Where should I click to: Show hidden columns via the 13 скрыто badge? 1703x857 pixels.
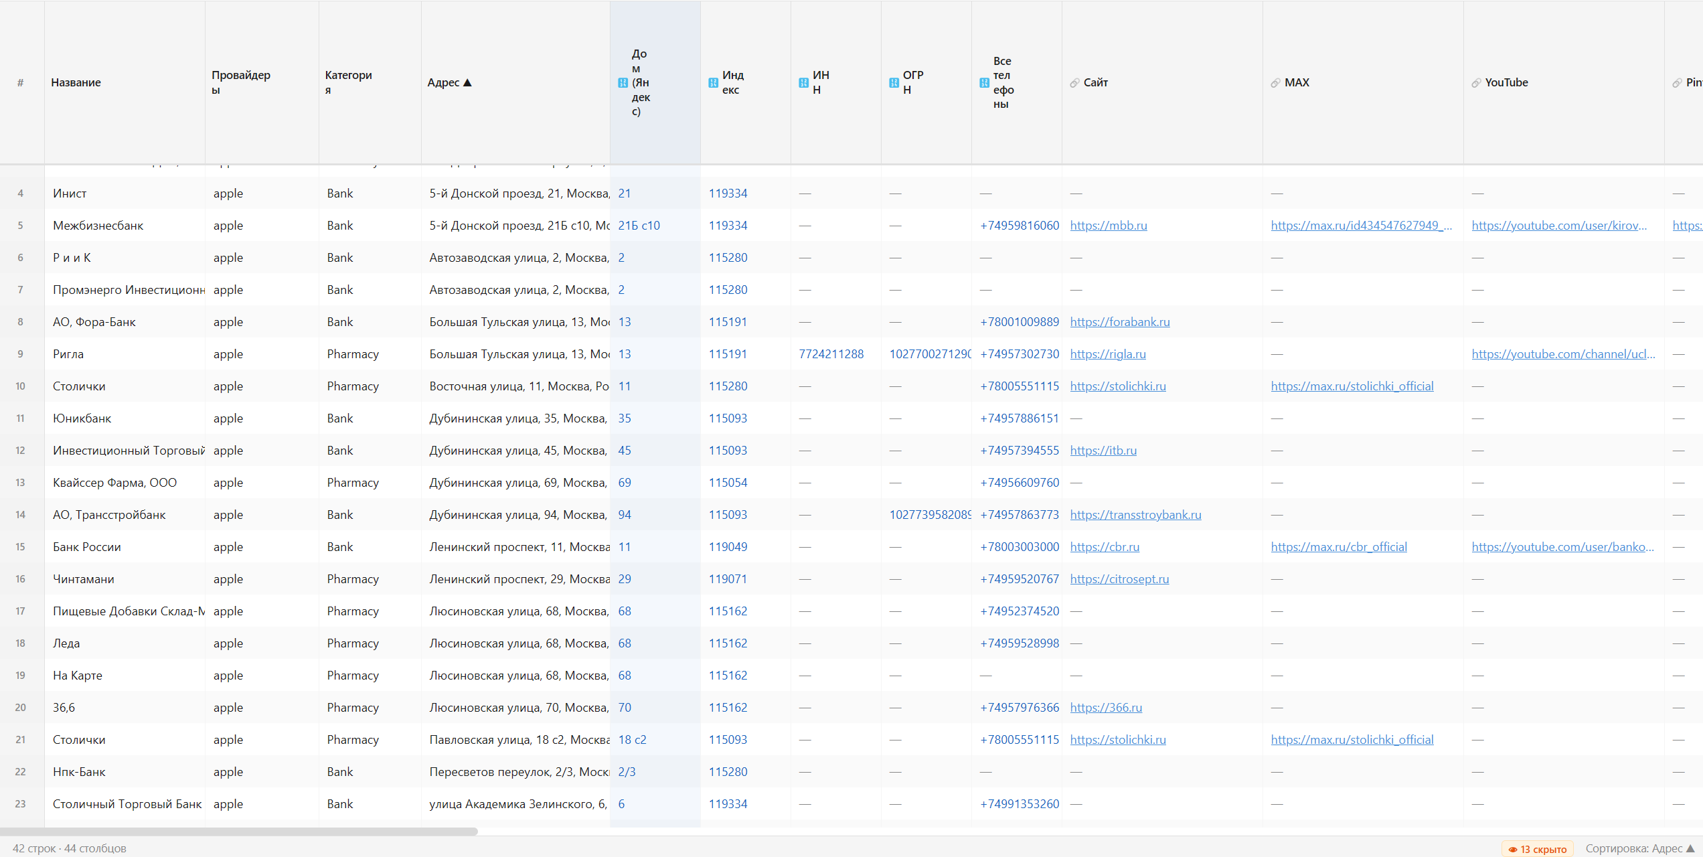click(x=1537, y=849)
